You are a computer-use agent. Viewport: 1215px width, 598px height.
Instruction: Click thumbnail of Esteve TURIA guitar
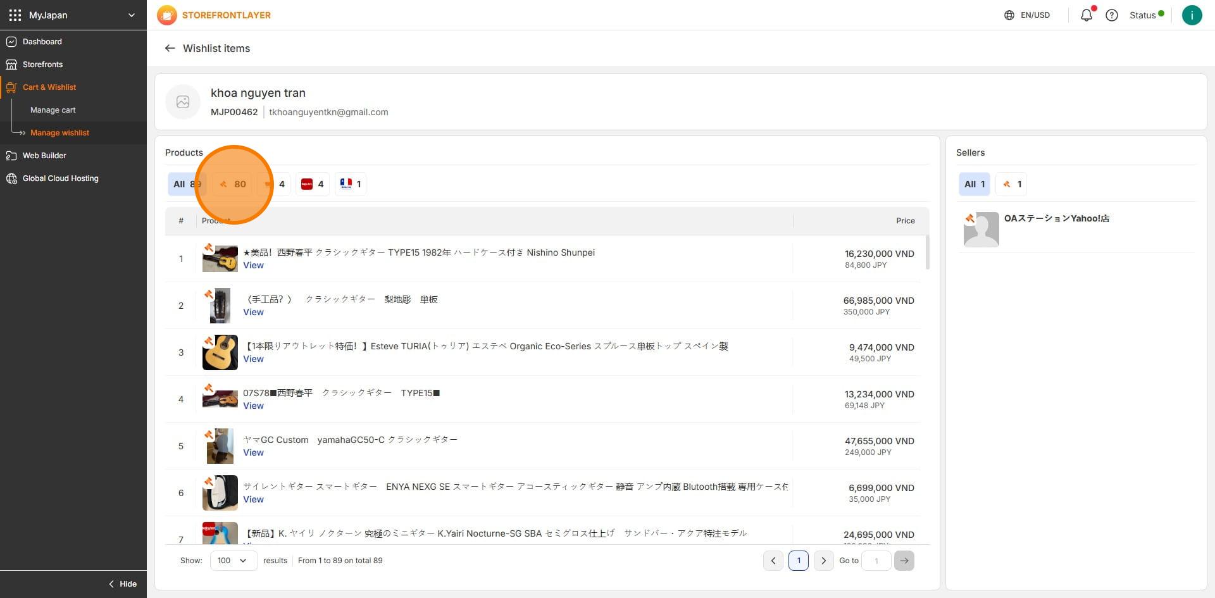tap(220, 352)
